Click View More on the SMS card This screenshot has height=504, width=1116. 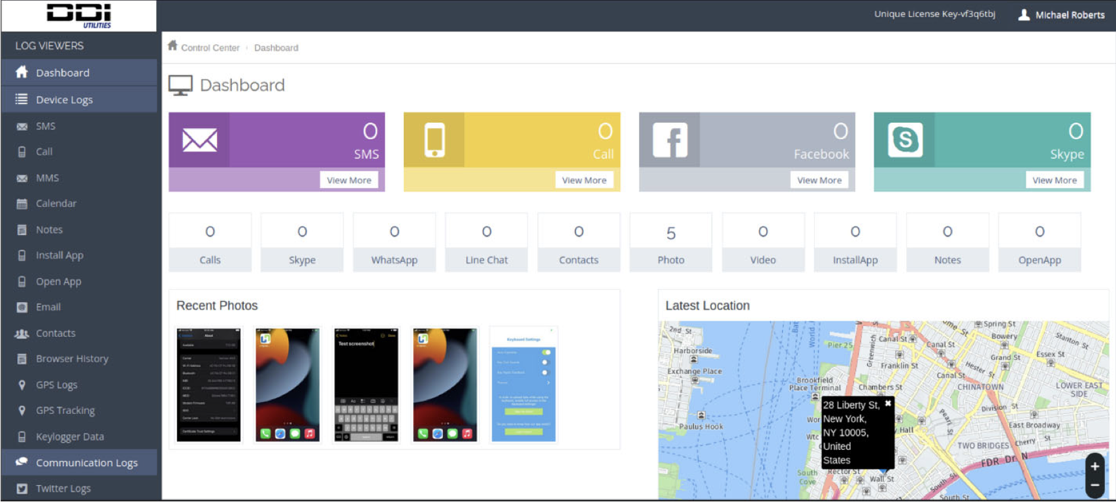349,180
